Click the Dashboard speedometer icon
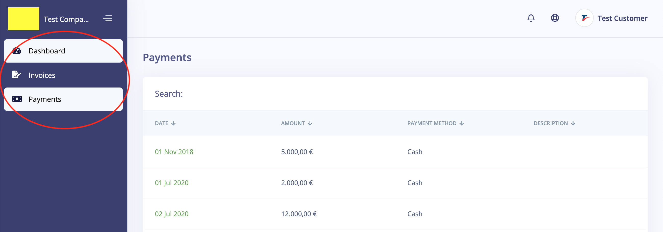Screen dimensions: 663x232 click(17, 51)
